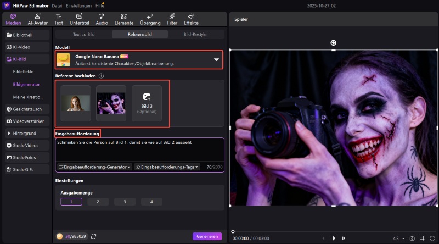Click the credits refresh icon

94,236
